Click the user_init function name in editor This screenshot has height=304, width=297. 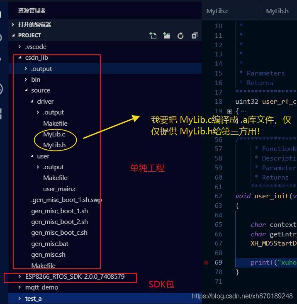tap(271, 196)
